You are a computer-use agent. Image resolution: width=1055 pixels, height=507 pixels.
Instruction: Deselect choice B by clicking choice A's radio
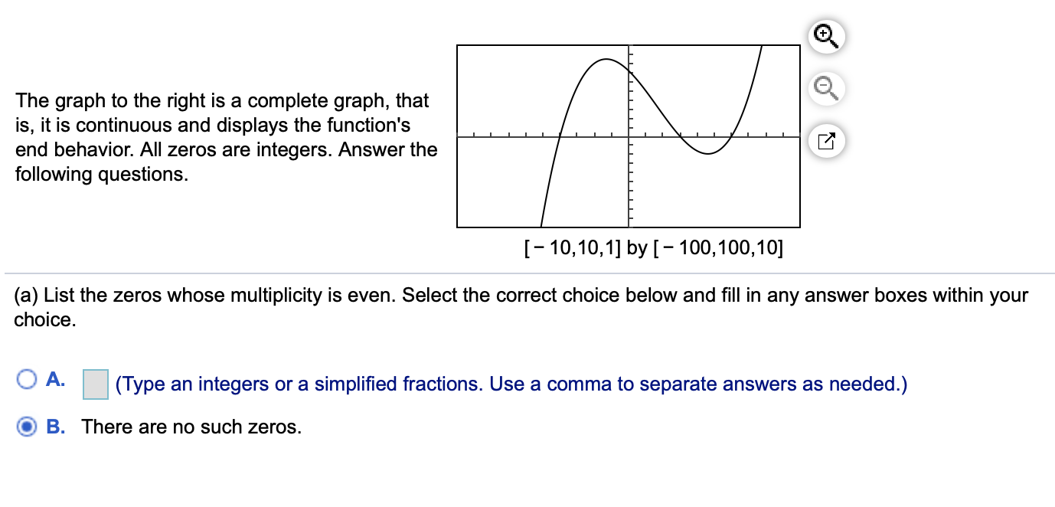[x=28, y=378]
